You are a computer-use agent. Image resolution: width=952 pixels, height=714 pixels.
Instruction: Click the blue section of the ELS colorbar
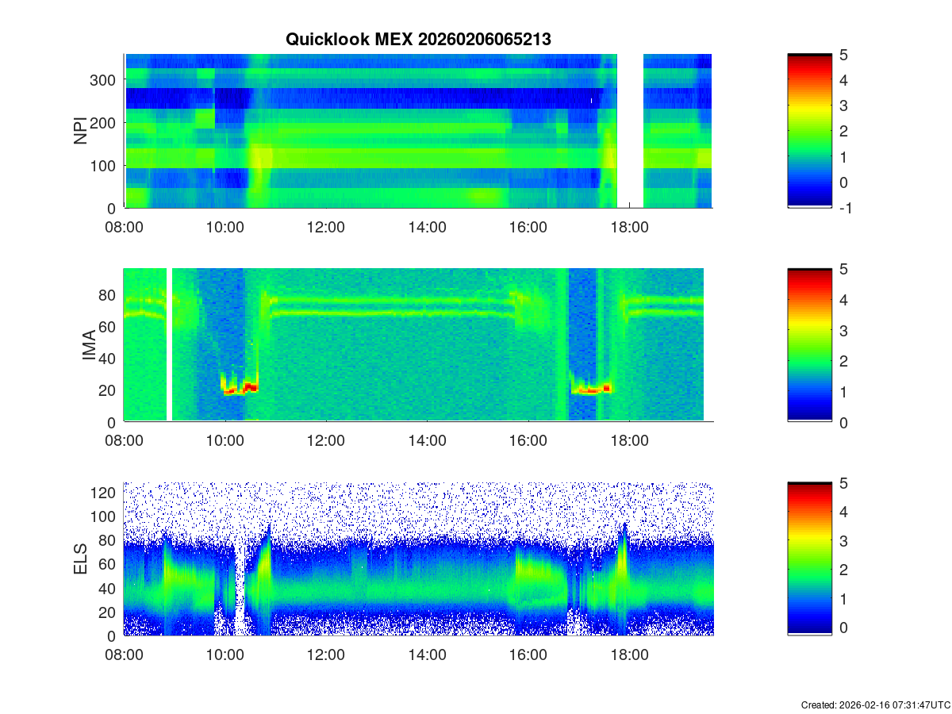(x=809, y=611)
